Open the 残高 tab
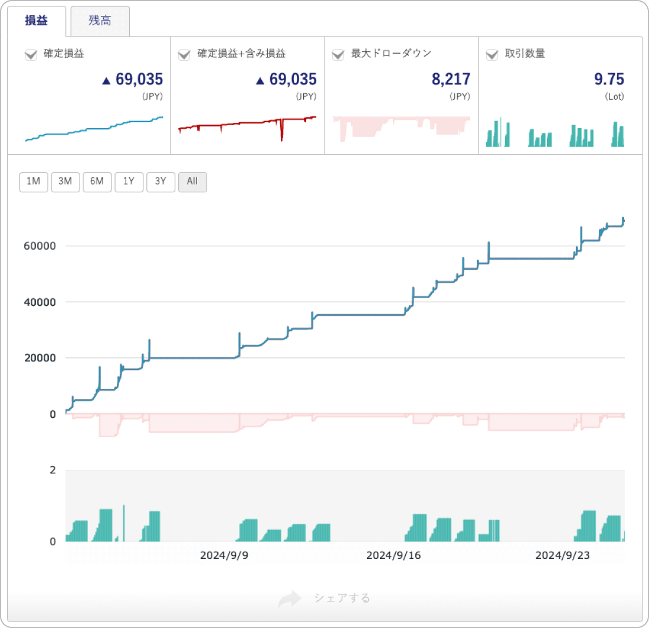The width and height of the screenshot is (649, 628). point(100,21)
